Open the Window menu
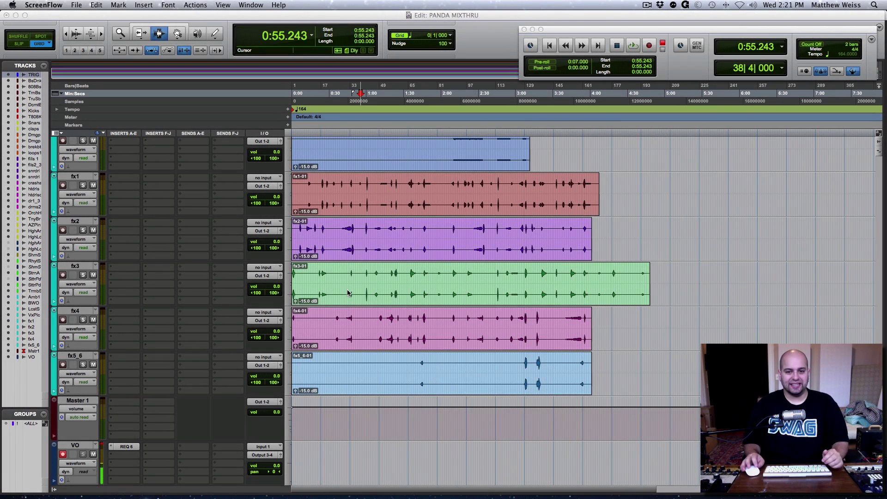 (251, 5)
